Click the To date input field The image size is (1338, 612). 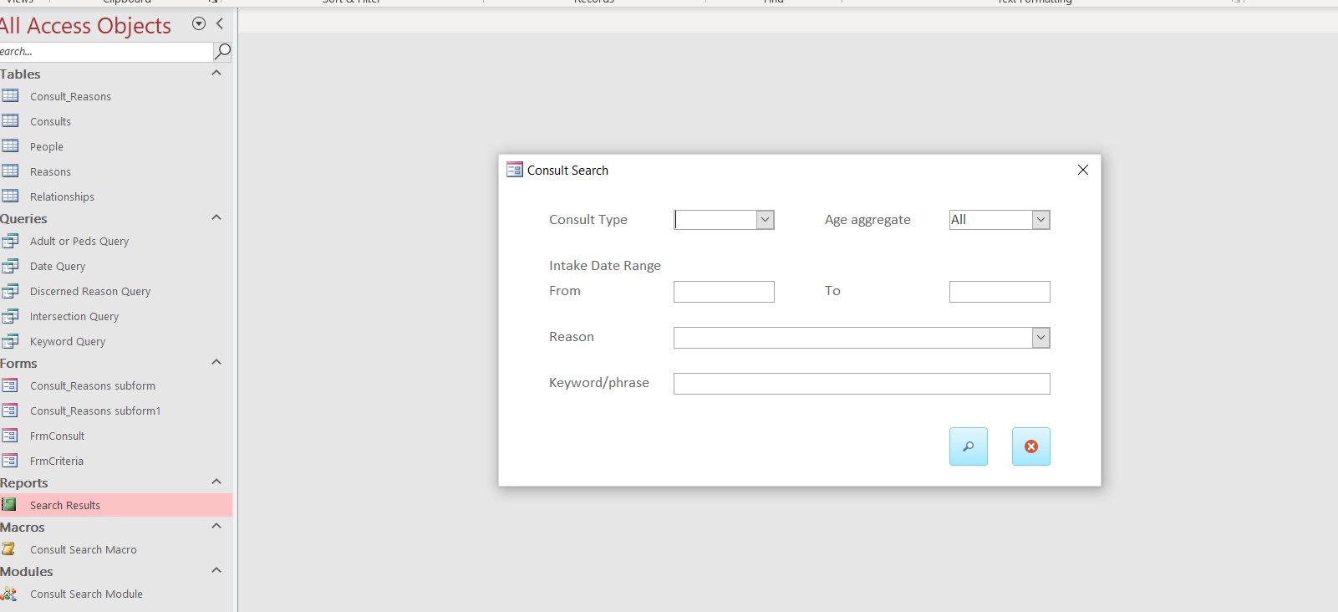point(1000,292)
